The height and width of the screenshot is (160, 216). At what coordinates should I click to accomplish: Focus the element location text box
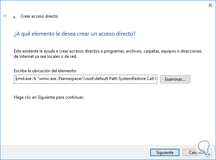[x=85, y=79]
